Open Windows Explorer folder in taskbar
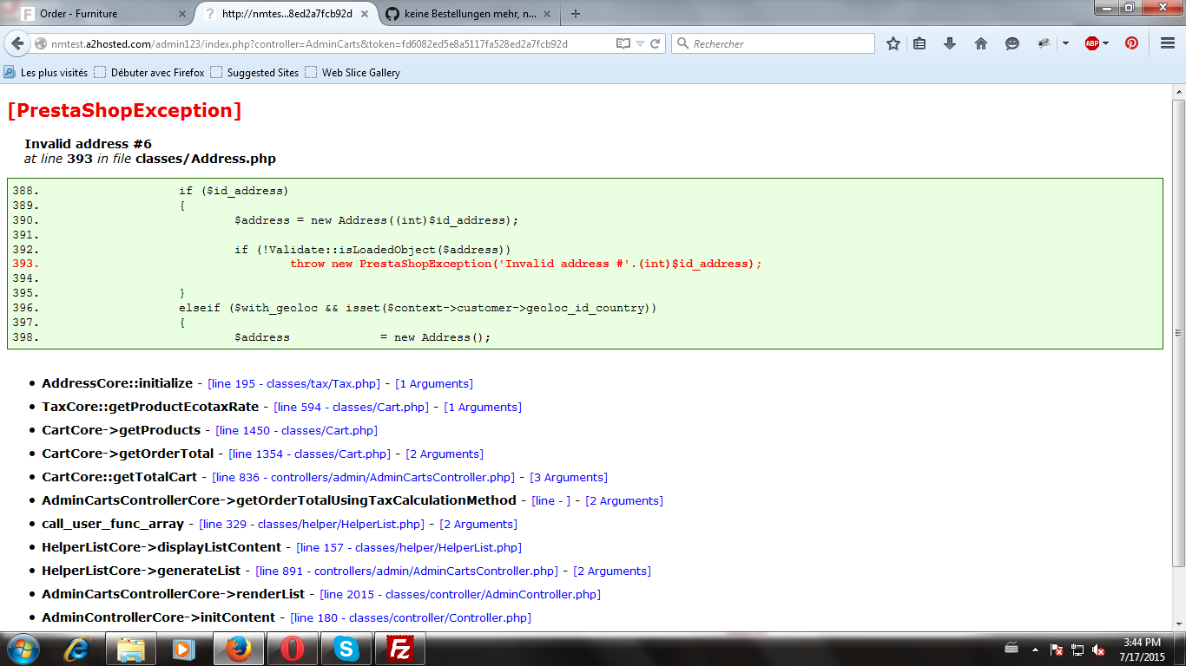The width and height of the screenshot is (1186, 666). (131, 649)
